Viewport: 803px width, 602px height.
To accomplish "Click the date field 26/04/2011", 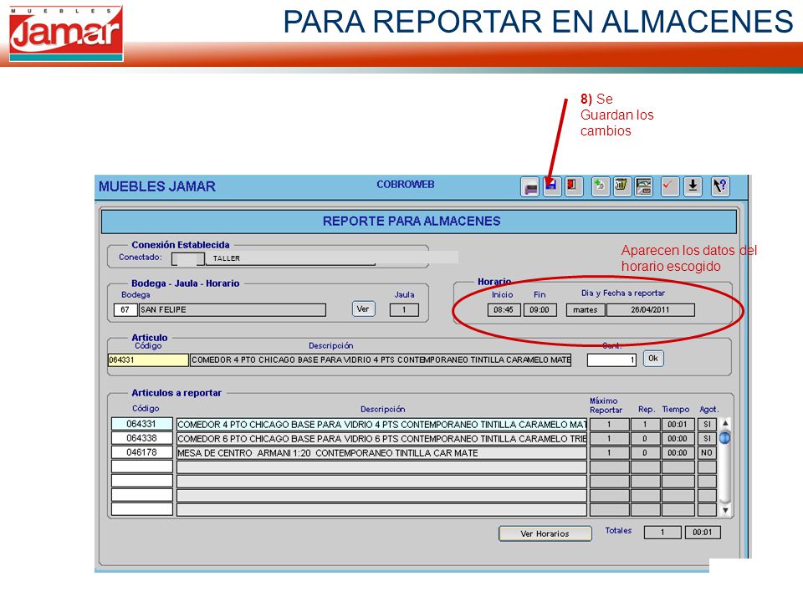I will (651, 309).
